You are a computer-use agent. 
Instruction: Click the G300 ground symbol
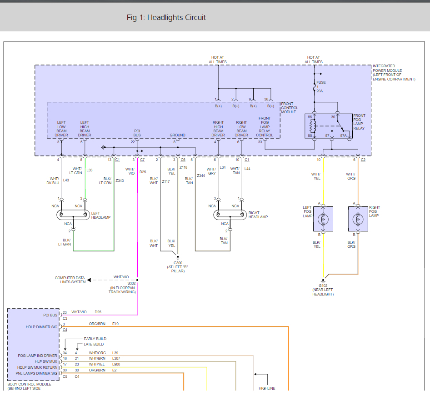[178, 258]
